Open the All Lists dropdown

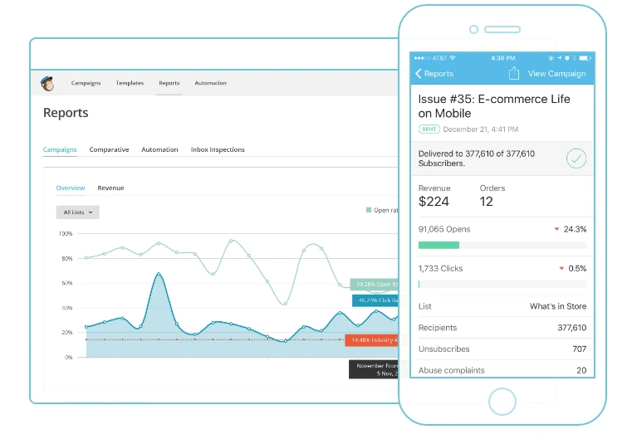(x=77, y=212)
